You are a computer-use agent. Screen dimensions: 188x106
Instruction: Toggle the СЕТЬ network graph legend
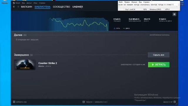pyautogui.click(x=117, y=28)
